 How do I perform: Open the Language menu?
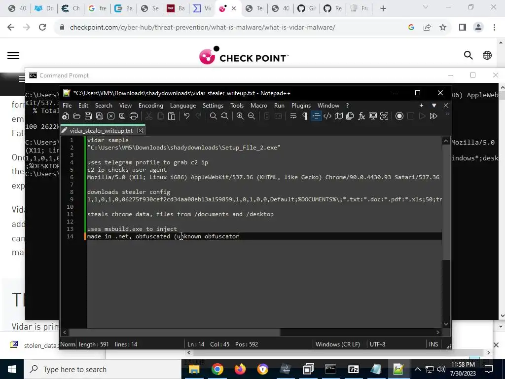pos(183,106)
